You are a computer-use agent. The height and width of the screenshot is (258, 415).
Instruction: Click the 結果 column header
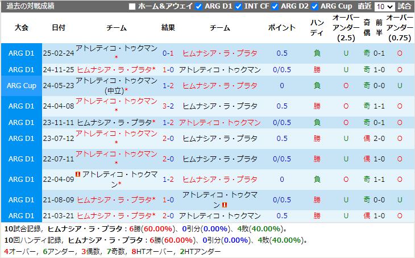coord(168,27)
